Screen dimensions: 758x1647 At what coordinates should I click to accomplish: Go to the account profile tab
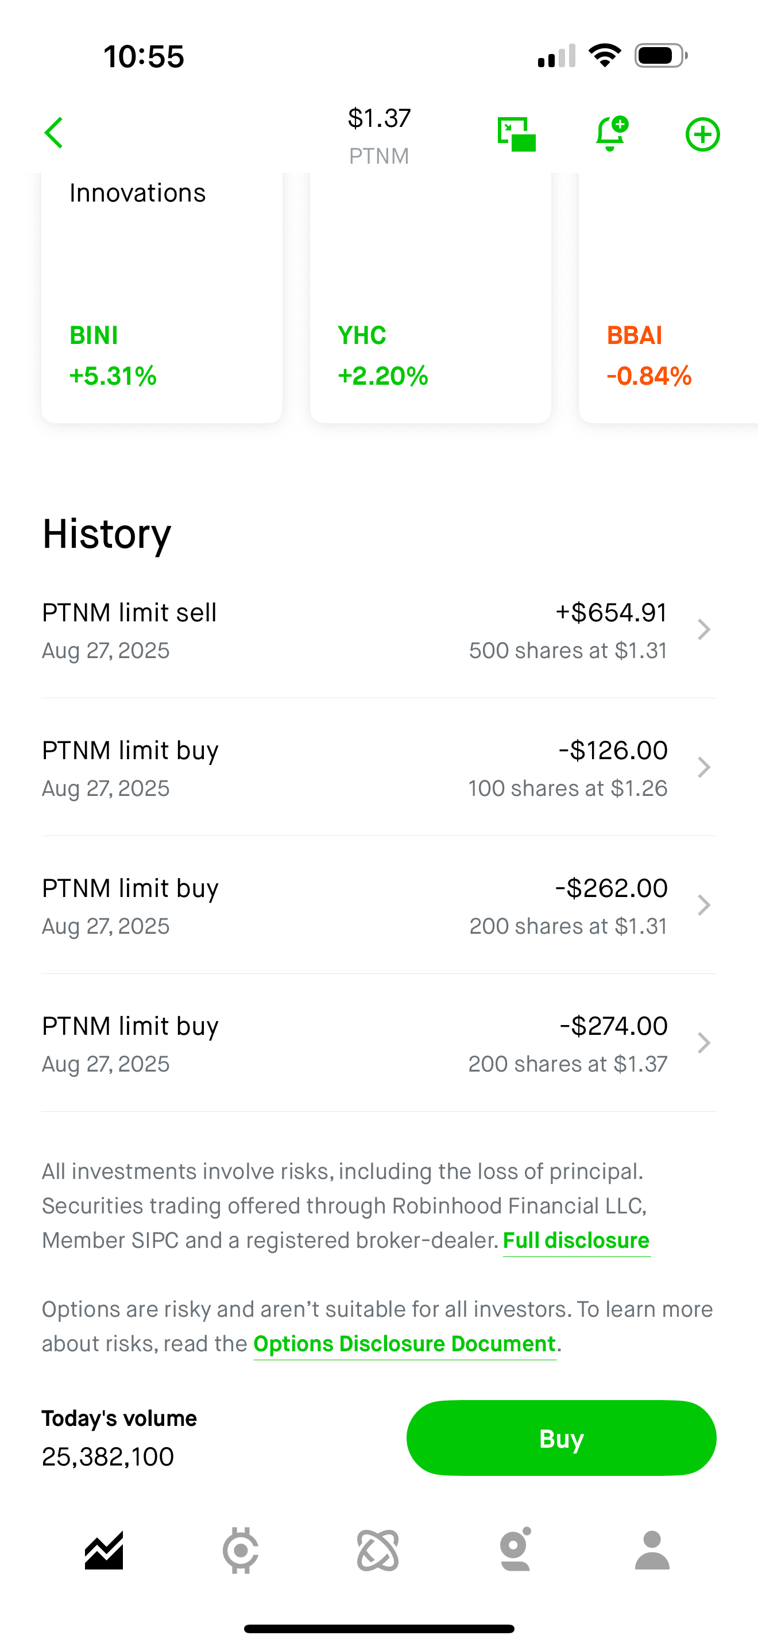click(x=652, y=1551)
